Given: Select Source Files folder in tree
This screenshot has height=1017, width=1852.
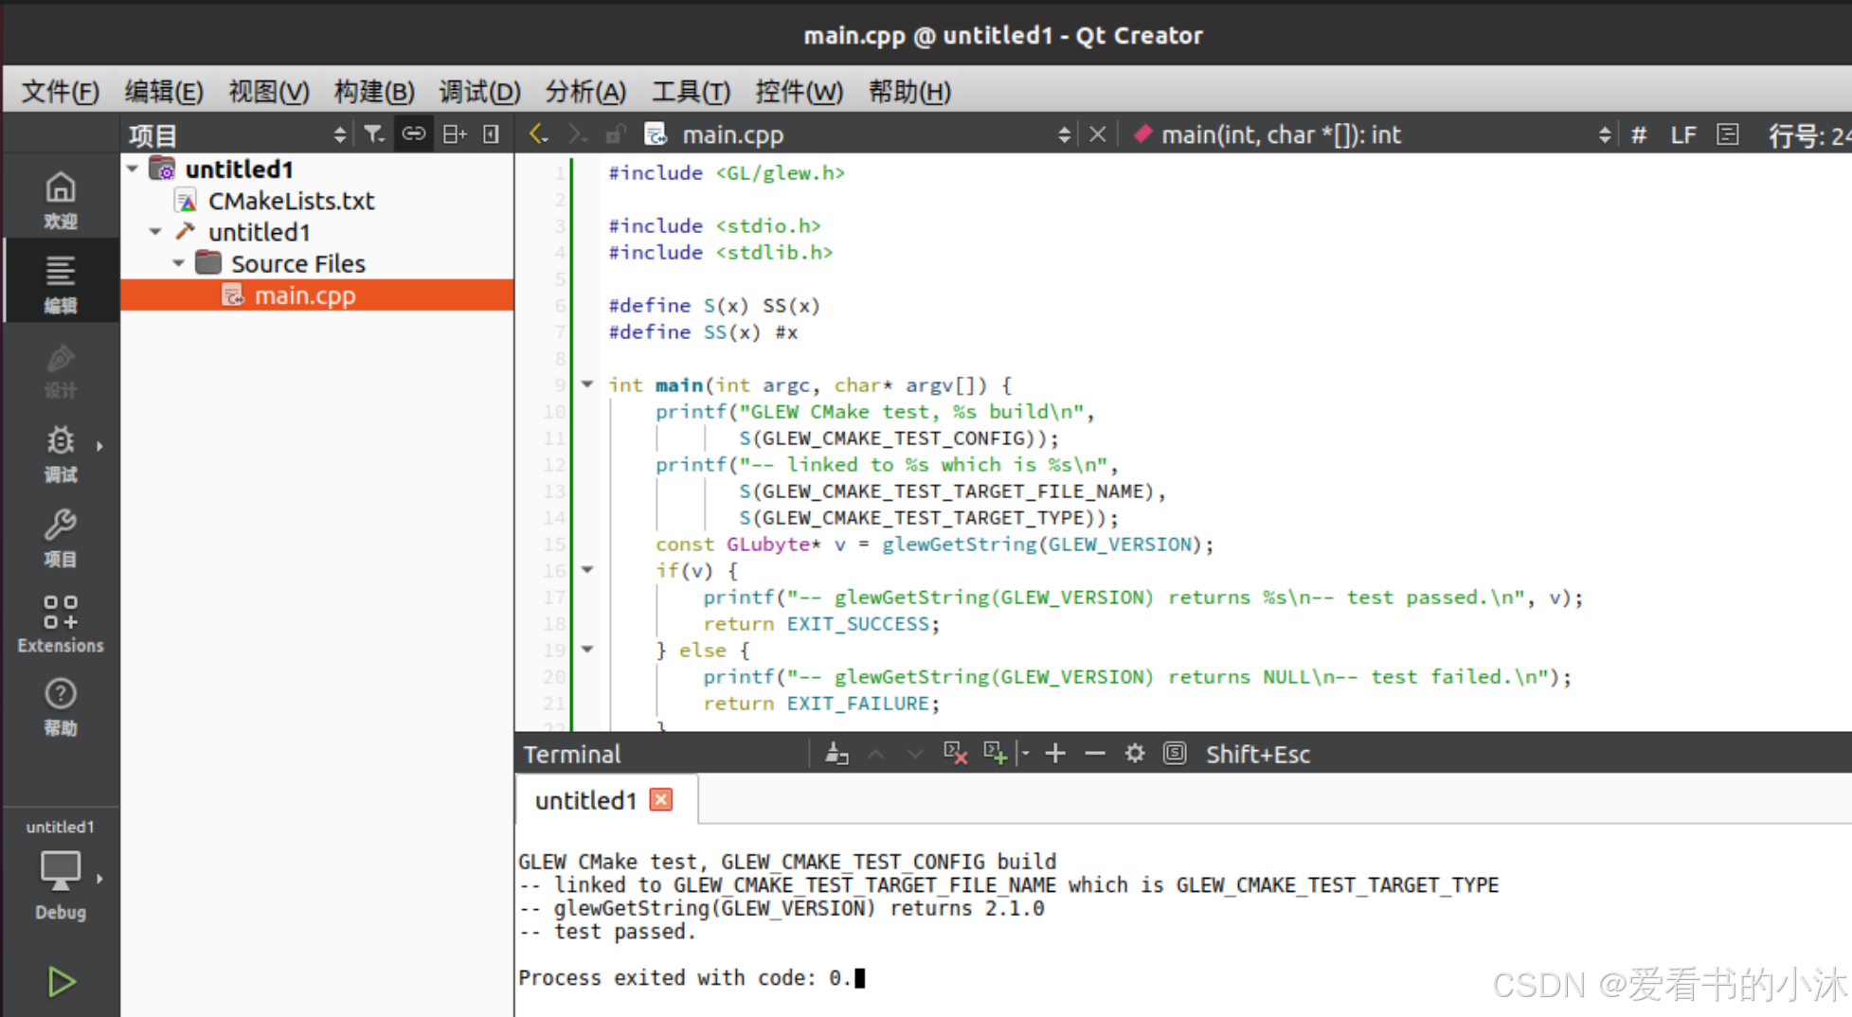Looking at the screenshot, I should pyautogui.click(x=297, y=263).
